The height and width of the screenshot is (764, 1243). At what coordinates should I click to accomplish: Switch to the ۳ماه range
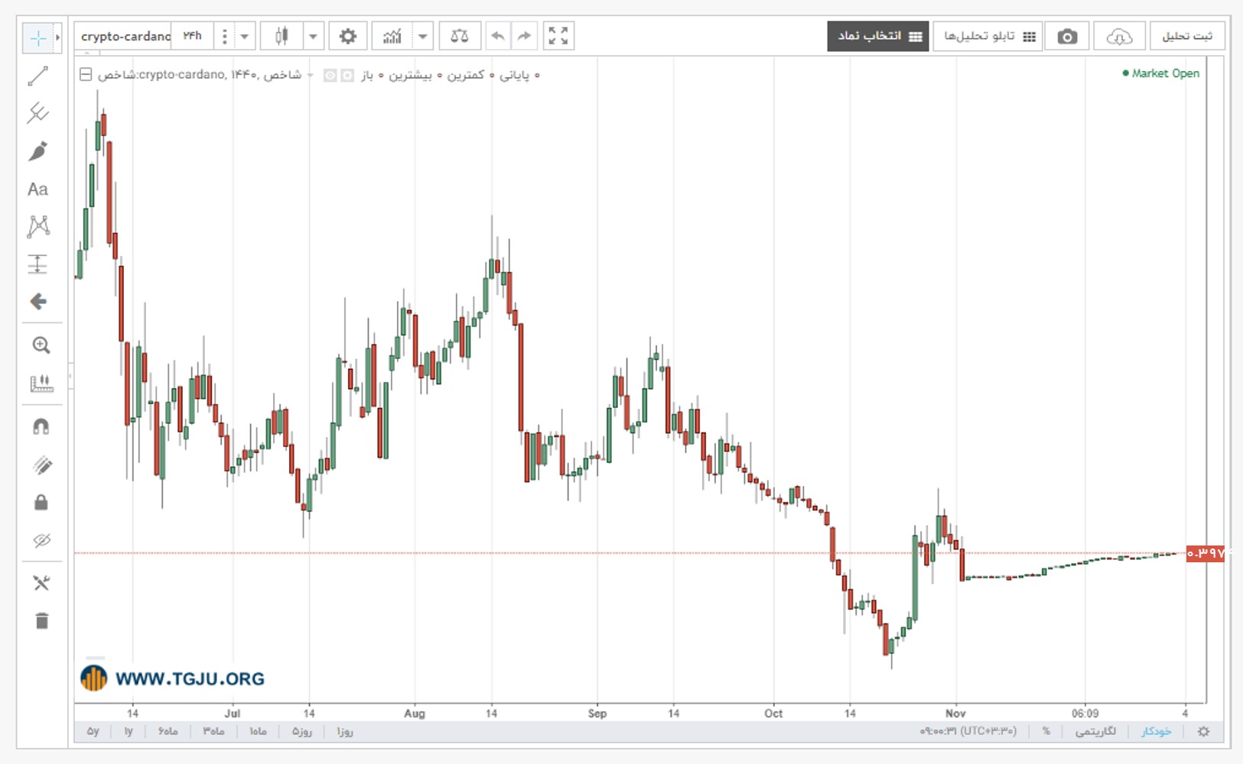pos(213,731)
